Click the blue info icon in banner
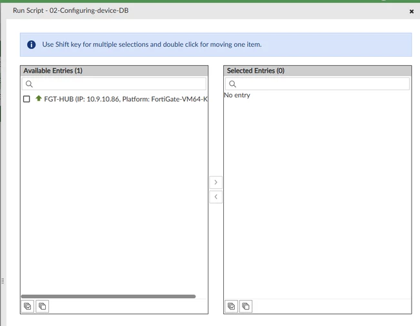This screenshot has width=420, height=326. click(x=32, y=44)
